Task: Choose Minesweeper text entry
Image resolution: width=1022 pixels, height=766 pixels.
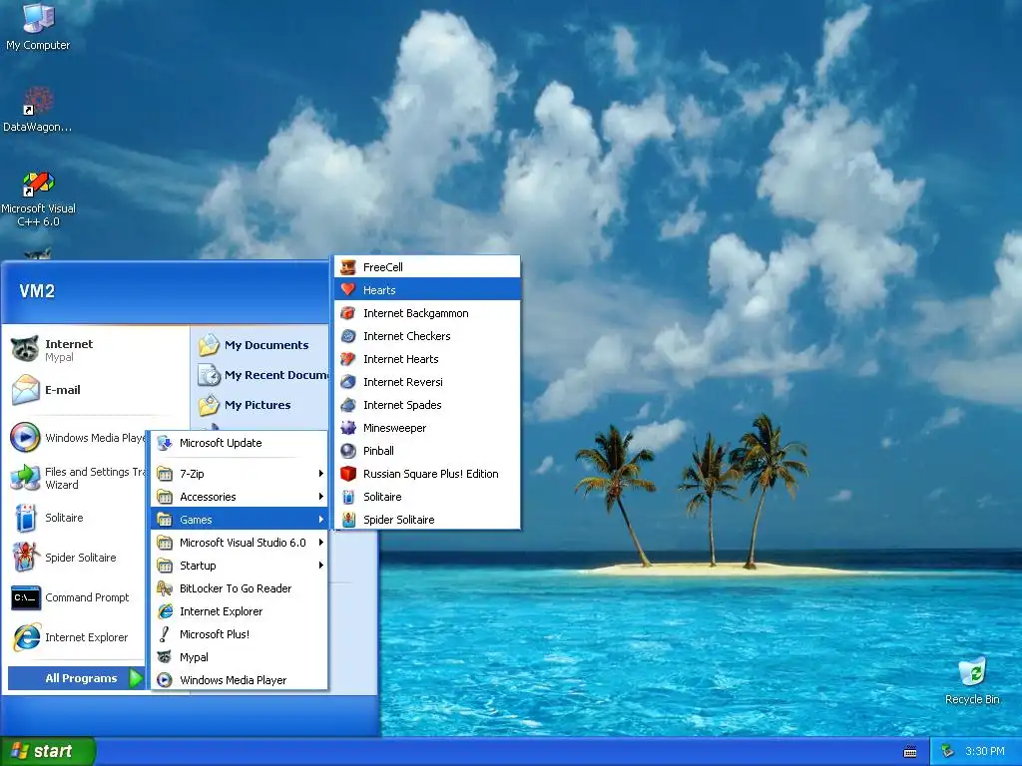Action: click(x=394, y=428)
